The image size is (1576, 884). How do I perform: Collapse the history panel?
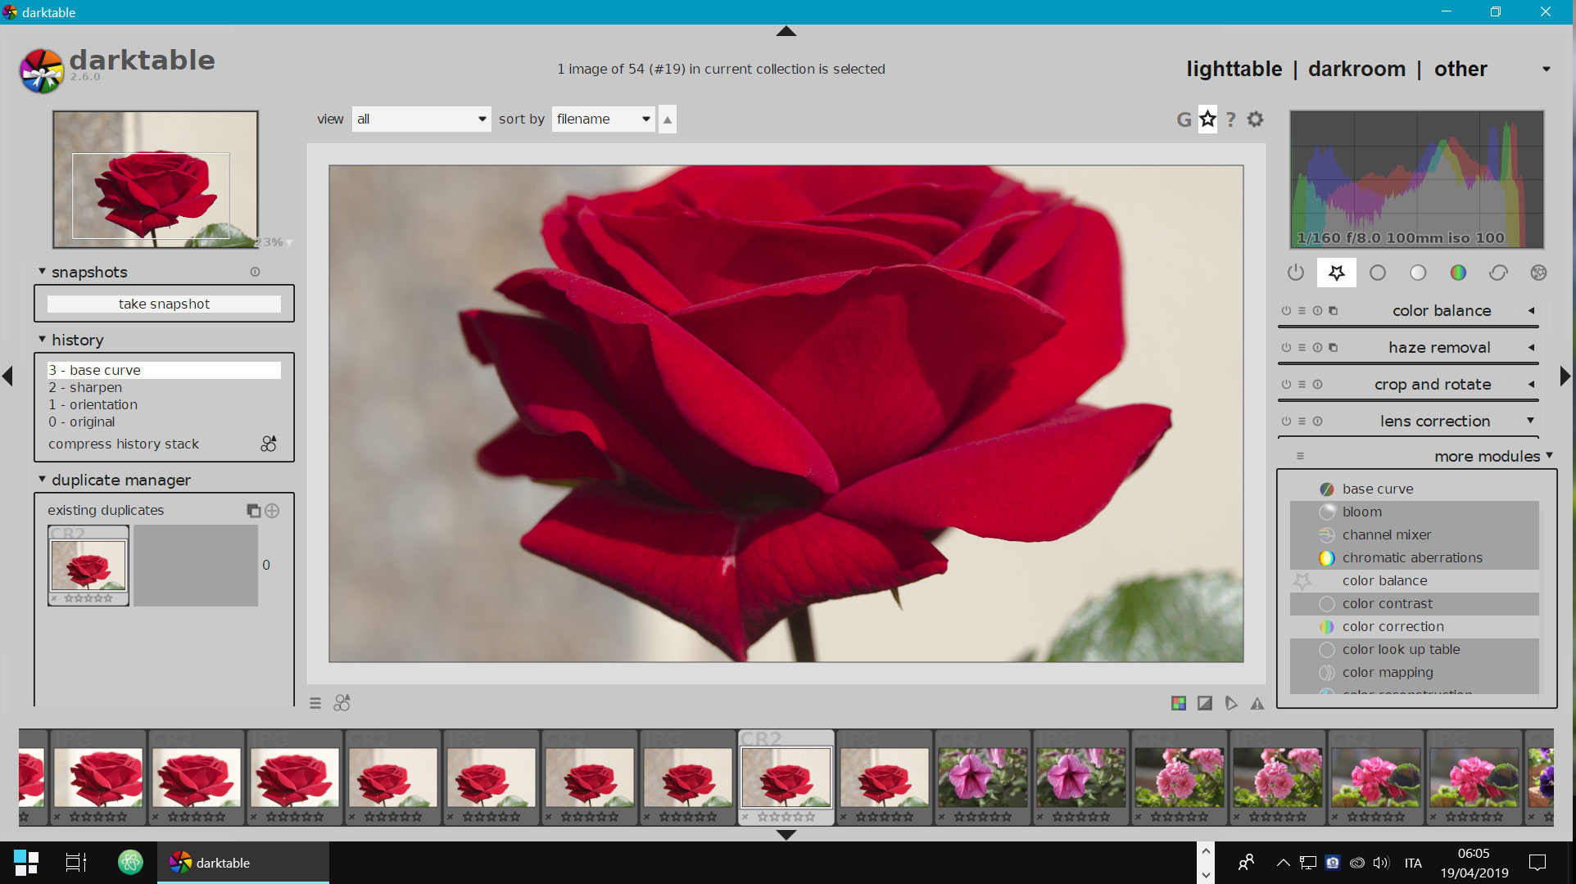click(42, 339)
